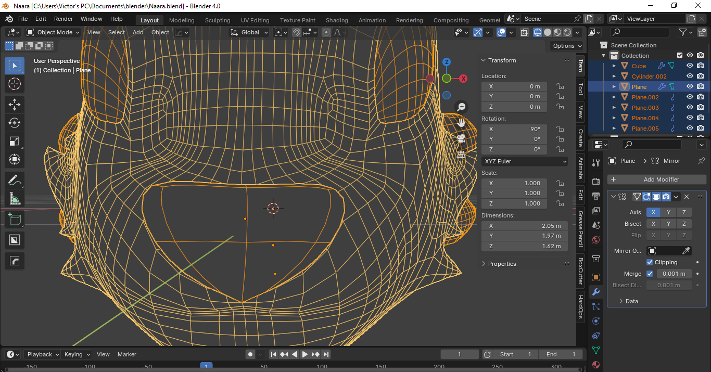Open the Modifiers properties tab wrench icon

click(596, 292)
